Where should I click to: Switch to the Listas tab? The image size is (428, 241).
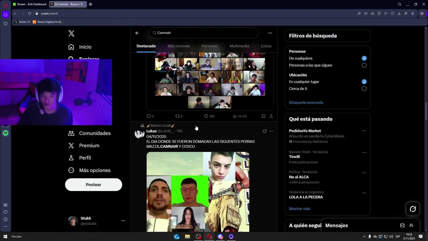(x=266, y=46)
